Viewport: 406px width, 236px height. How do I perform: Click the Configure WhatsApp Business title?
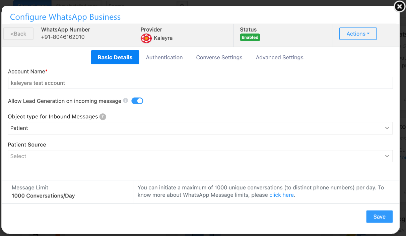coord(65,17)
